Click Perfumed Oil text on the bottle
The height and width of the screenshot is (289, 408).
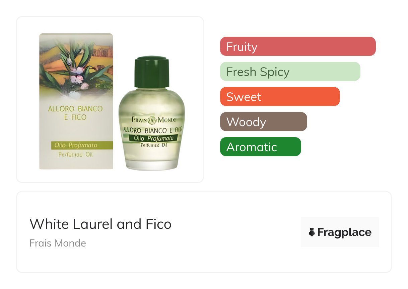pos(153,144)
